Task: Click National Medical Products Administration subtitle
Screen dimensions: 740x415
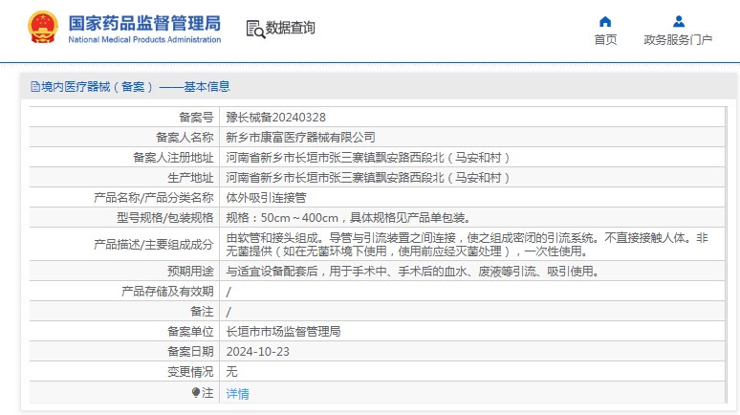Action: (x=144, y=39)
